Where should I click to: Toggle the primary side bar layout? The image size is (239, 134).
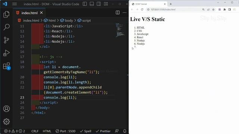click(85, 4)
